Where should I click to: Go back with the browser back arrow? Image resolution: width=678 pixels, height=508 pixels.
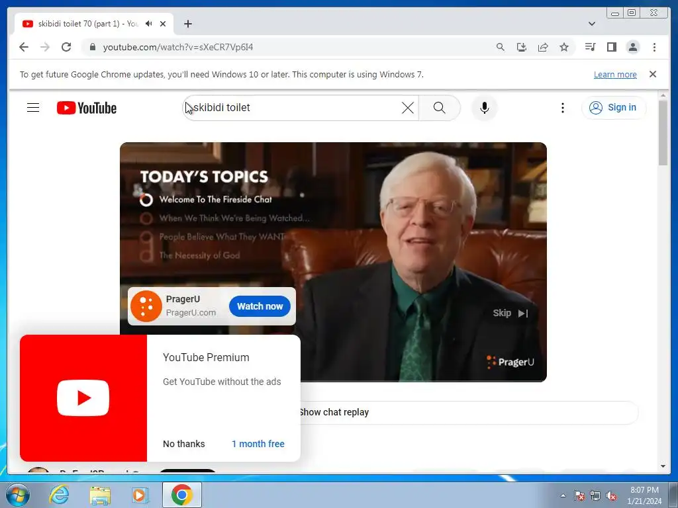pyautogui.click(x=24, y=47)
